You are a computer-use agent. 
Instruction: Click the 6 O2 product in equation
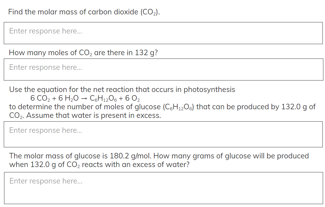point(134,99)
